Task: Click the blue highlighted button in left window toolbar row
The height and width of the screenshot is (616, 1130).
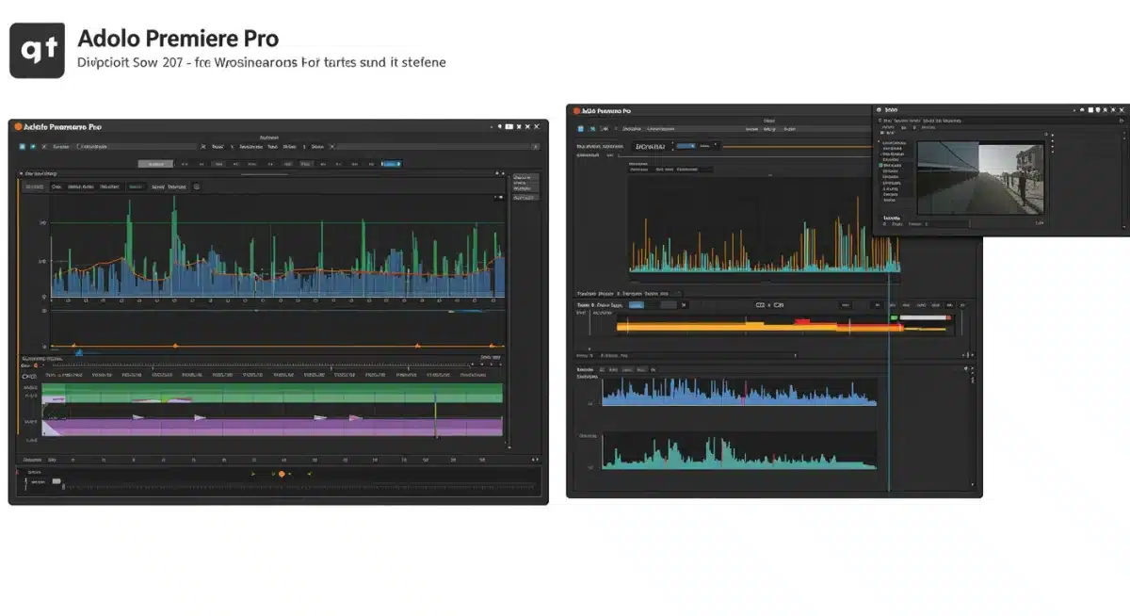Action: click(x=391, y=164)
